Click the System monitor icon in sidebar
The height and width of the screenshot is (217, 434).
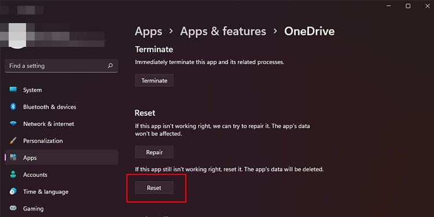tap(13, 90)
